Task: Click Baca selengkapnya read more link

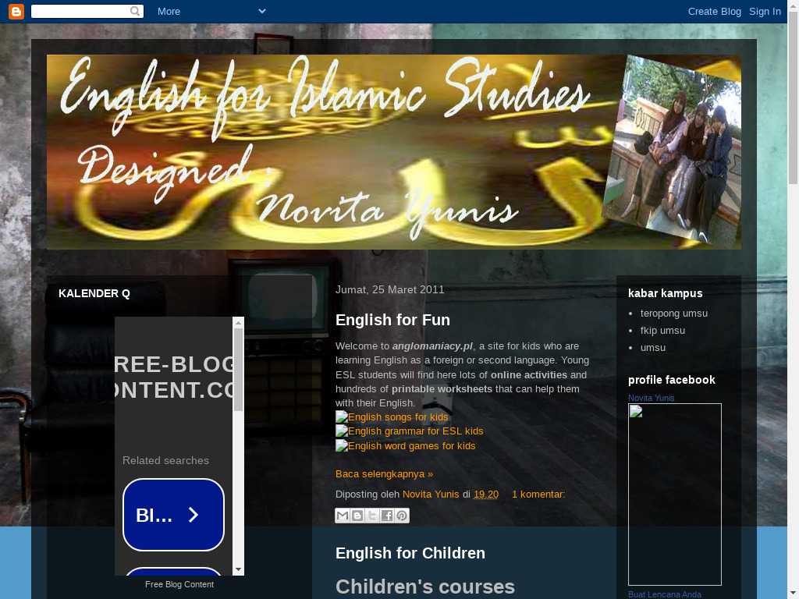Action: point(384,474)
